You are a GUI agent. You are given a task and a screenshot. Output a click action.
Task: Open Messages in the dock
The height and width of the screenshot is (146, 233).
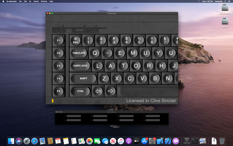click(x=105, y=141)
